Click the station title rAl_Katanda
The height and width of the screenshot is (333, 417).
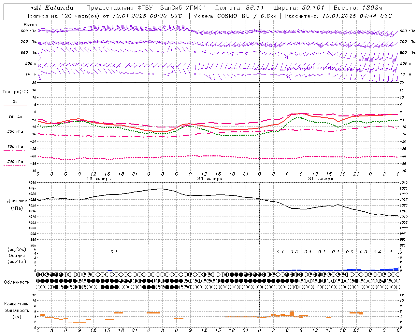(52, 8)
